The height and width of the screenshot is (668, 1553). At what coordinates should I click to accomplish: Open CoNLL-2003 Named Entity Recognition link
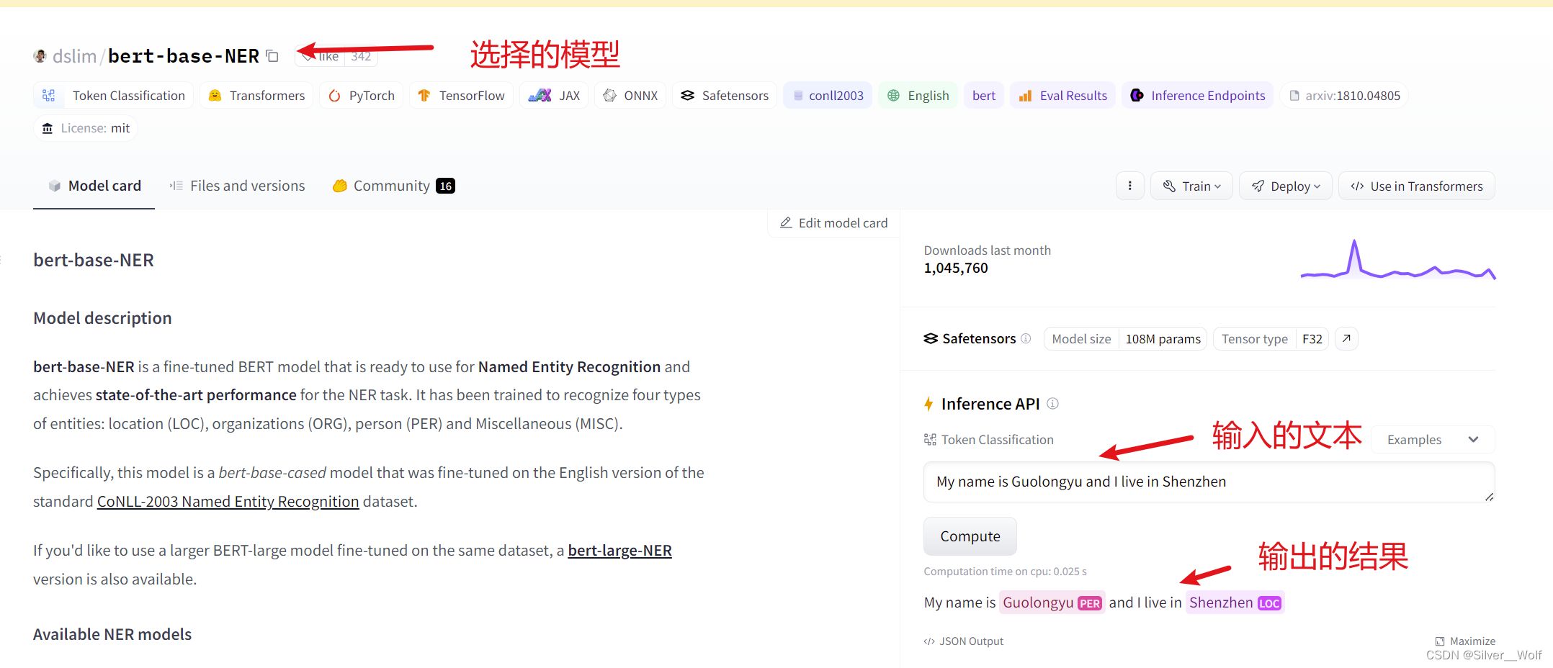click(228, 502)
